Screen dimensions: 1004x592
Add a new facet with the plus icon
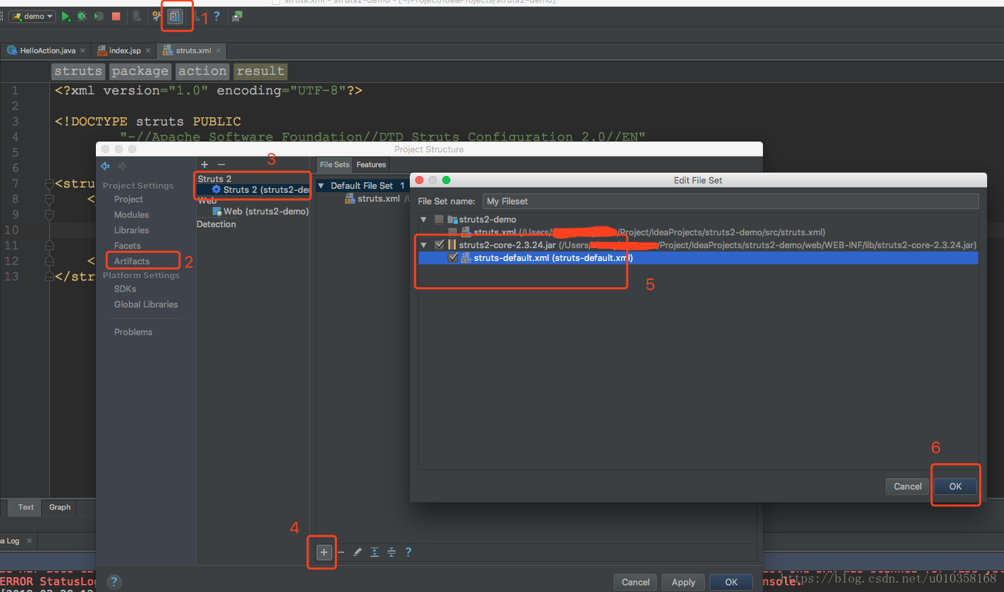(x=205, y=165)
